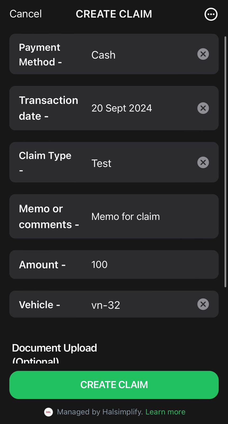This screenshot has width=228, height=424.
Task: Clear the Cash payment method selection
Action: click(203, 54)
